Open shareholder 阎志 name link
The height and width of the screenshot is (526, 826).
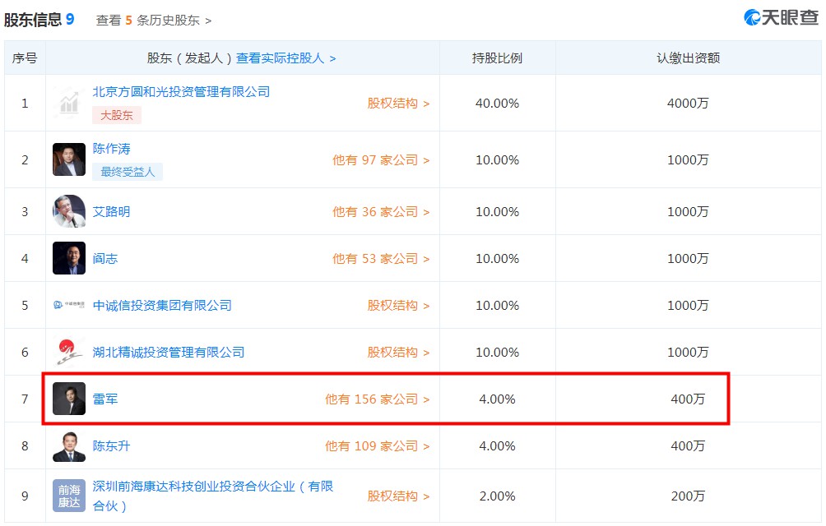point(105,258)
